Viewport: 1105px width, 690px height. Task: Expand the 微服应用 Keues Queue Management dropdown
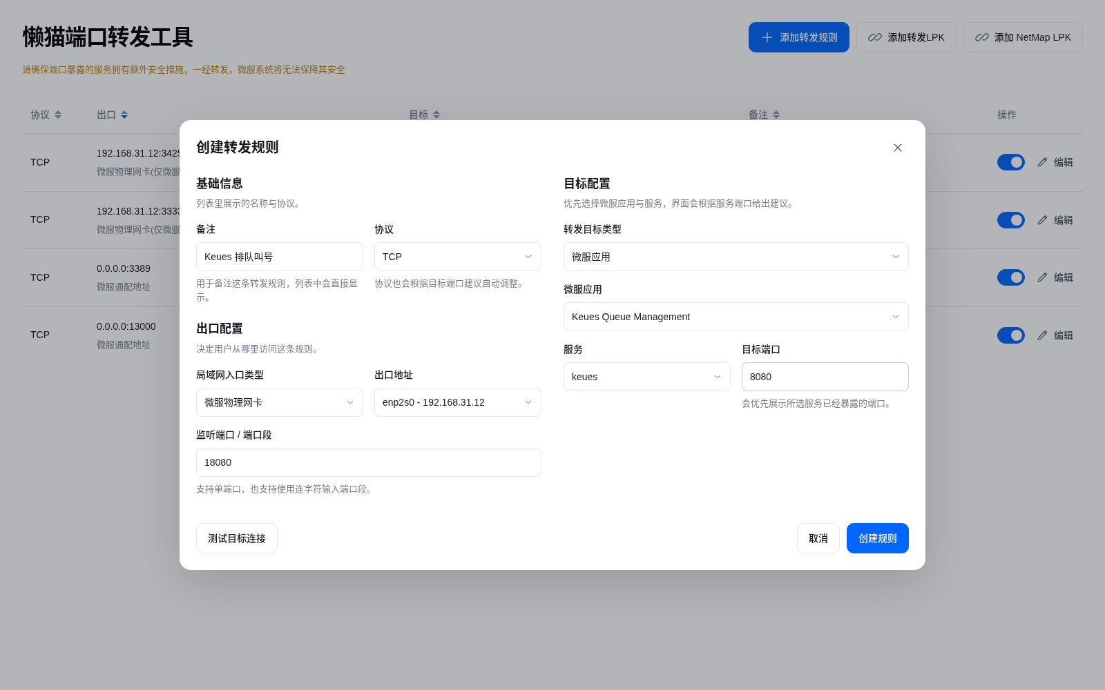point(736,317)
